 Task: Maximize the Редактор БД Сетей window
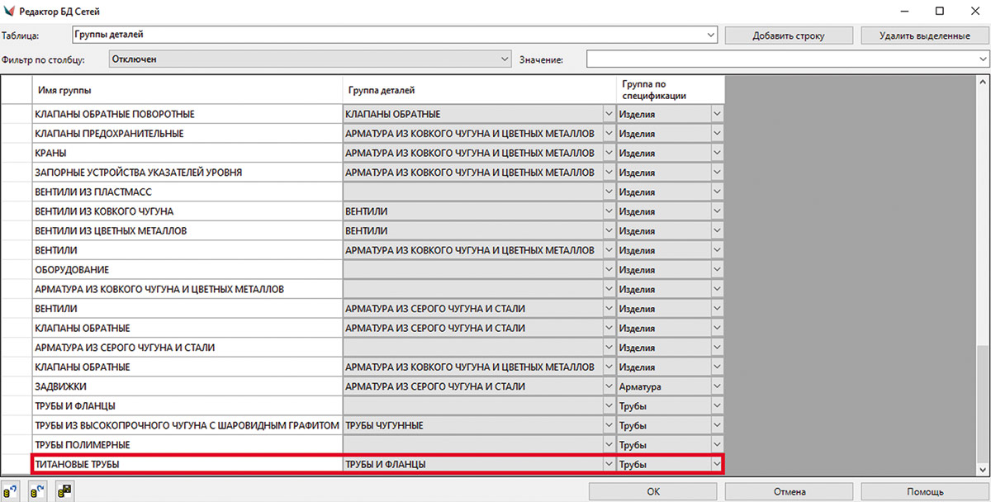[x=939, y=12]
